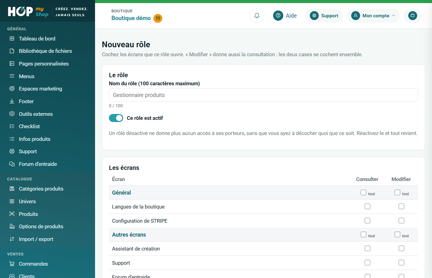
Task: Toggle the 'Ce rôle est actif' switch
Action: pyautogui.click(x=116, y=118)
